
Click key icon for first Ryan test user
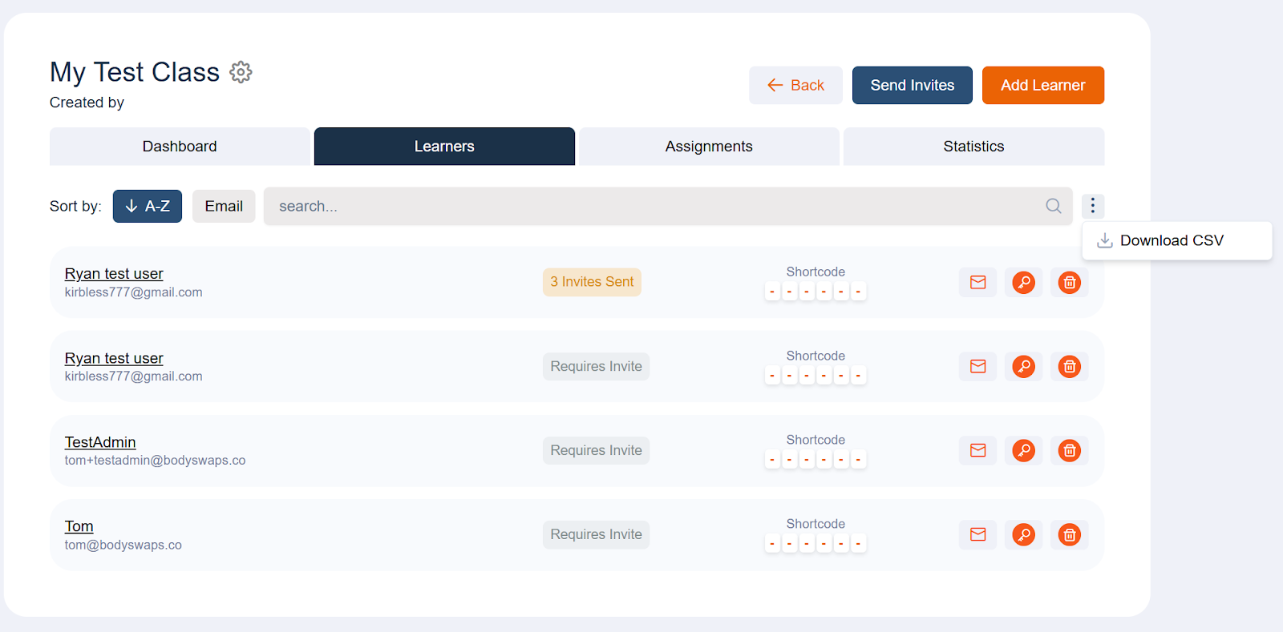[x=1023, y=282]
